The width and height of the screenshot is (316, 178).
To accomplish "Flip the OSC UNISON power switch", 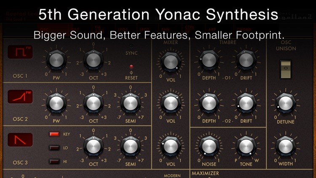I will tap(286, 69).
